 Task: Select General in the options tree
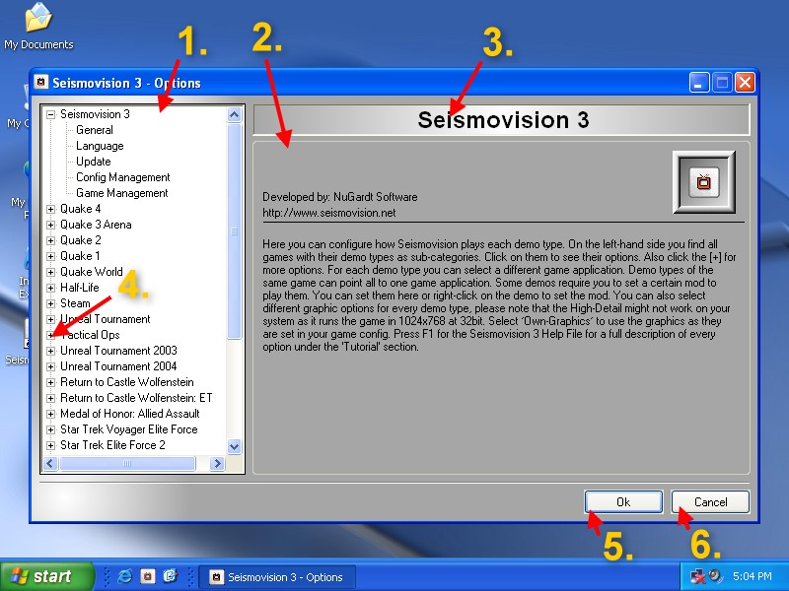pyautogui.click(x=95, y=130)
